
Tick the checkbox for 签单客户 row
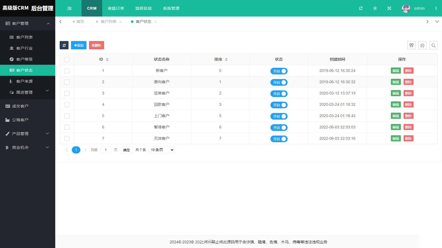[x=67, y=93]
